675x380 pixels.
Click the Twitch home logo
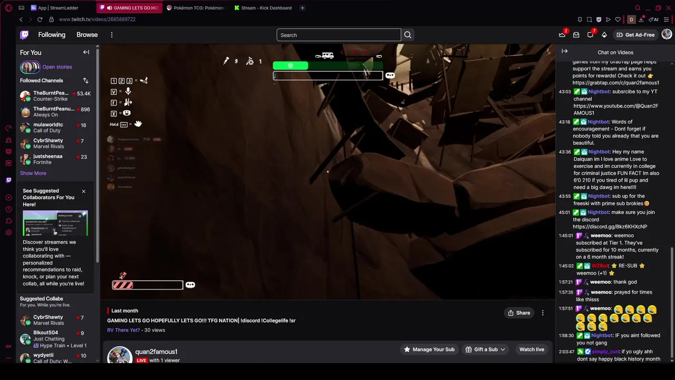[x=24, y=35]
